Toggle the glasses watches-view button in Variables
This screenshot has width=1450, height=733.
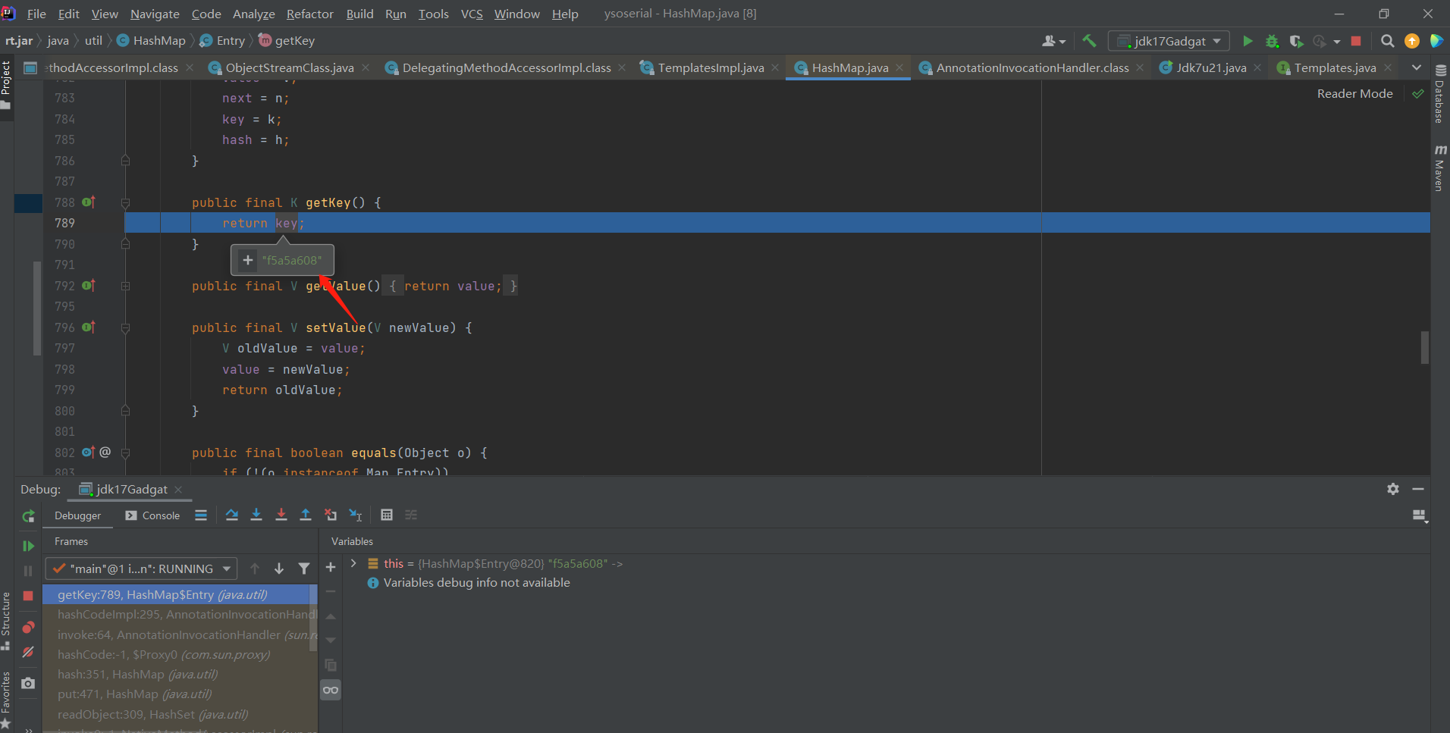331,690
